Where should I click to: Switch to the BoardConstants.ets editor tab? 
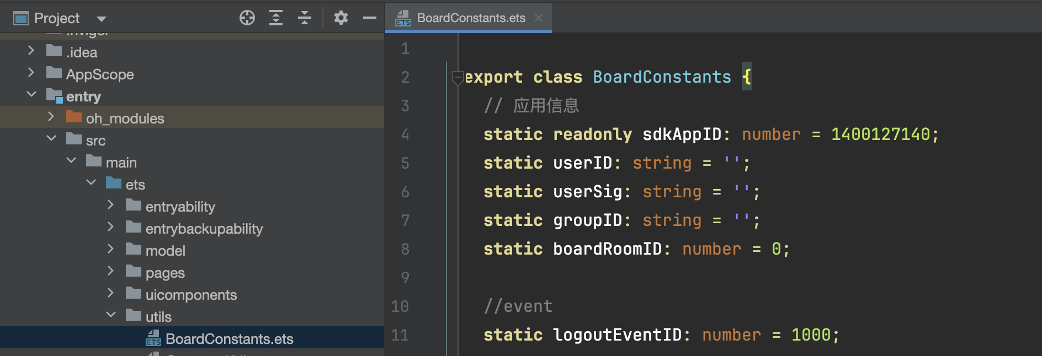point(471,18)
